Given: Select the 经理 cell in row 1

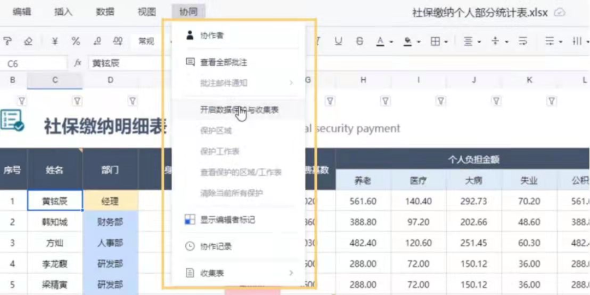Looking at the screenshot, I should (x=110, y=201).
